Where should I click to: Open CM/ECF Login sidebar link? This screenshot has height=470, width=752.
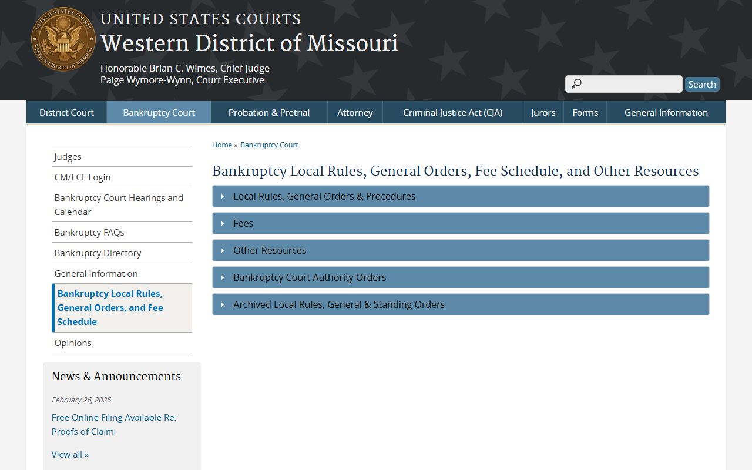122,177
